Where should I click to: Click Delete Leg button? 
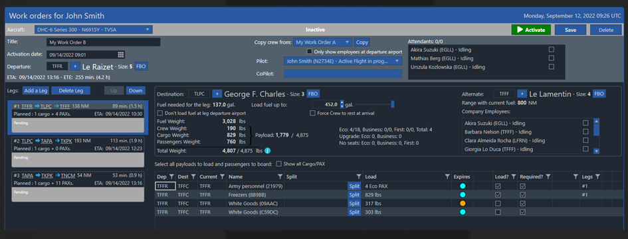(70, 90)
